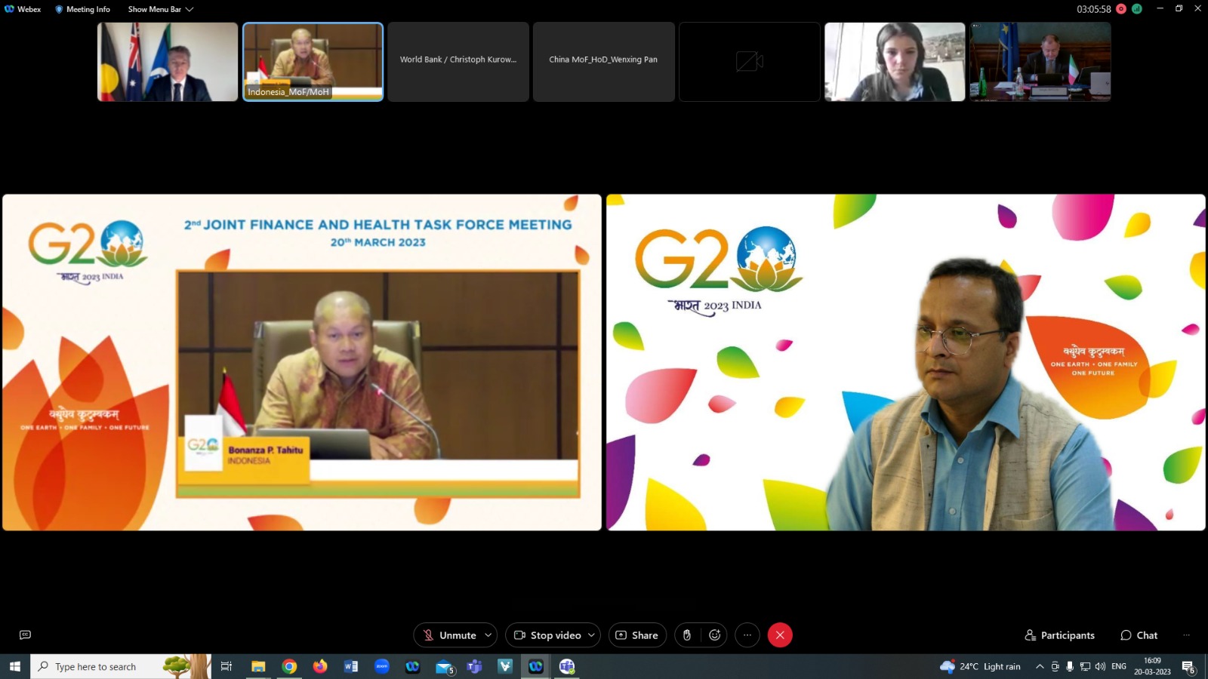Expand the Show Menu Bar option

coord(161,9)
